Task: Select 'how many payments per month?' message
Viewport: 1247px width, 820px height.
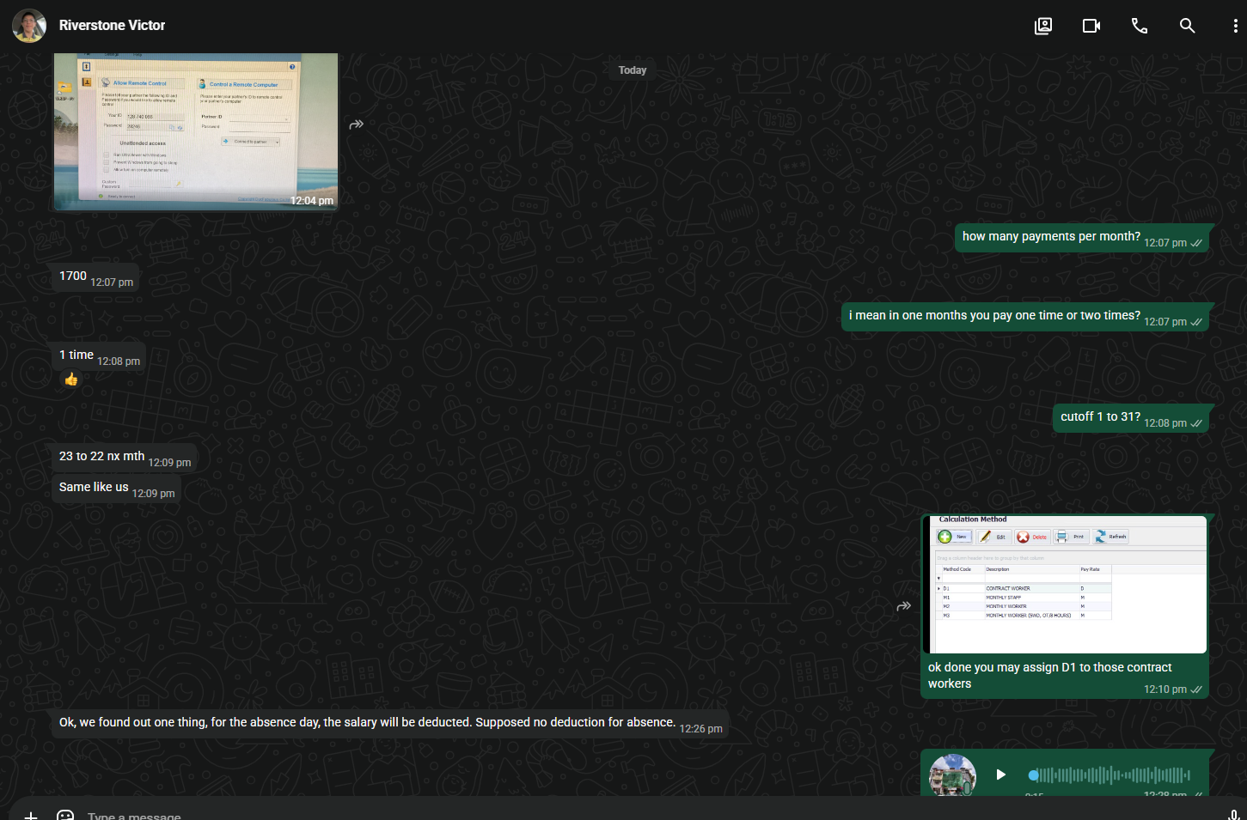Action: (1082, 237)
